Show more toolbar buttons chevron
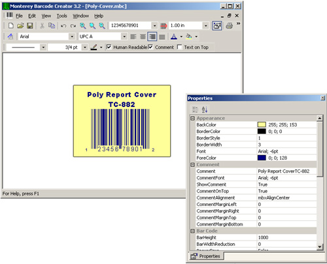The image size is (327, 264). (x=238, y=23)
